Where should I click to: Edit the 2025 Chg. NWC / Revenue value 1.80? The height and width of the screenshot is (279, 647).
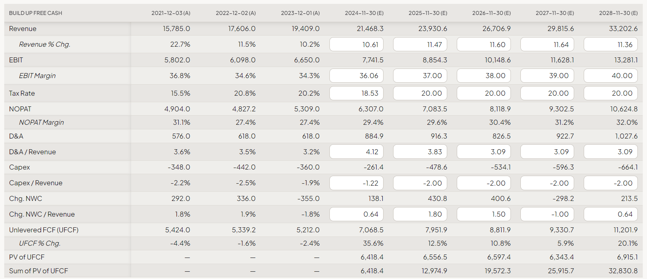click(x=420, y=214)
